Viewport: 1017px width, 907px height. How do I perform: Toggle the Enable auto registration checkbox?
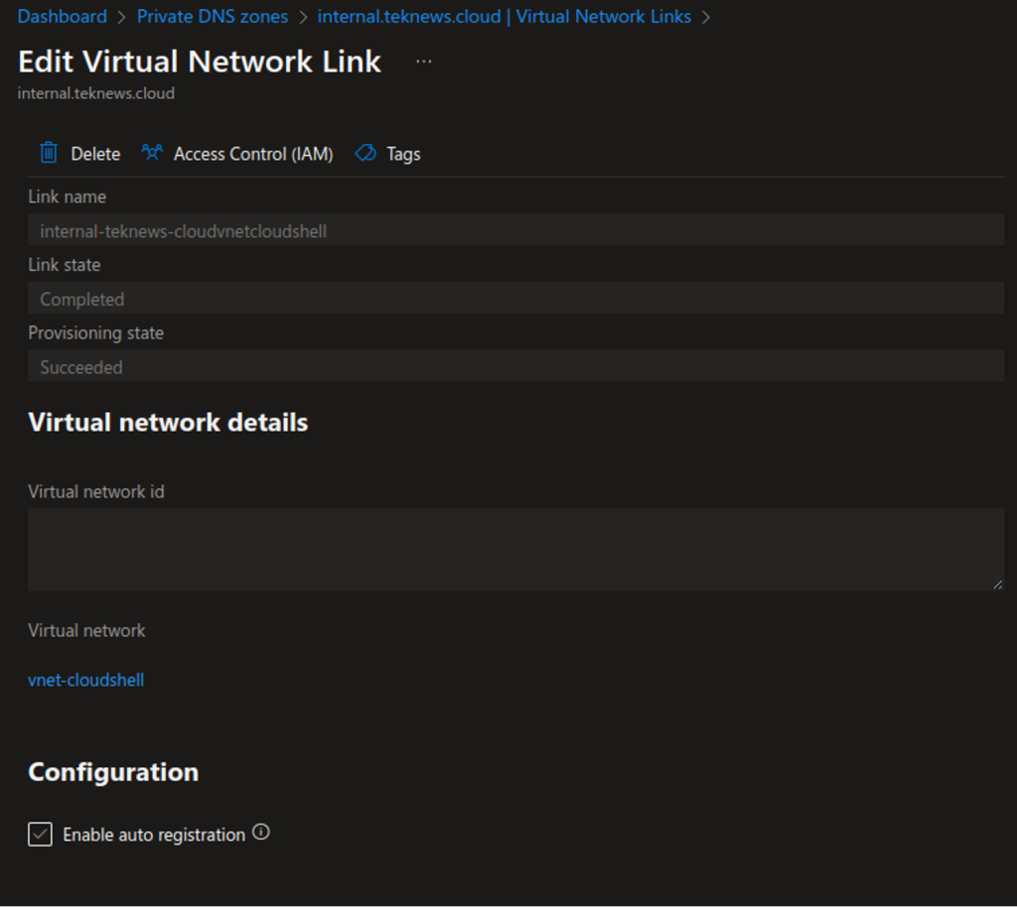[x=40, y=834]
